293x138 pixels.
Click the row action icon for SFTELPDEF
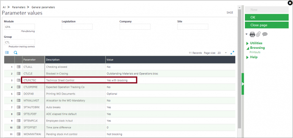[18, 114]
